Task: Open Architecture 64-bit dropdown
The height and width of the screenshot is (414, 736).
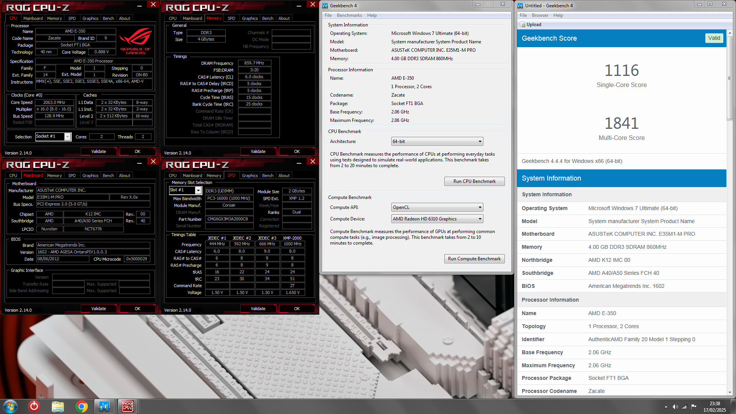Action: click(x=437, y=141)
